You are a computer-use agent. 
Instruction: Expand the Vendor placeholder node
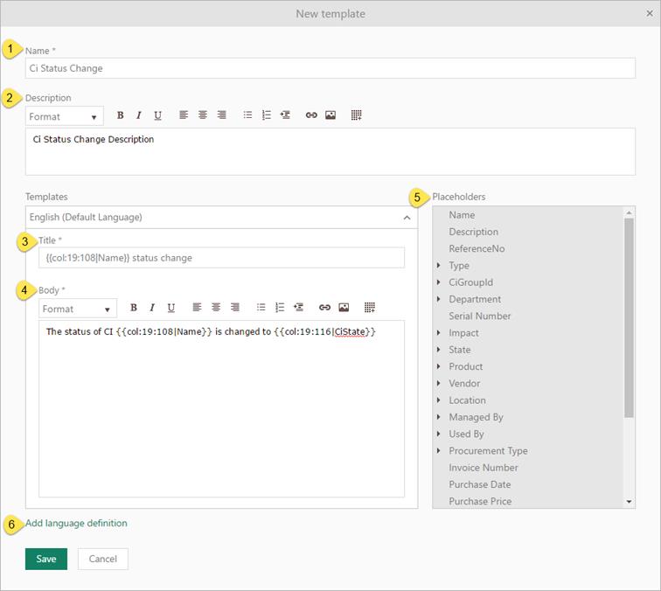[439, 384]
